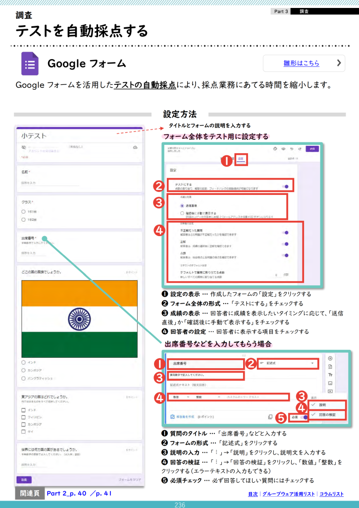This screenshot has width=359, height=508.
Task: Open the p. 41 related page link
Action: coord(103,494)
